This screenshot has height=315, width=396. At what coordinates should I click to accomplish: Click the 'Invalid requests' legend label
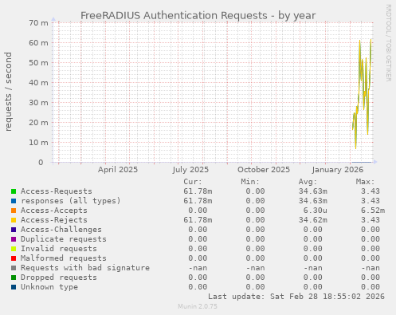(x=59, y=249)
